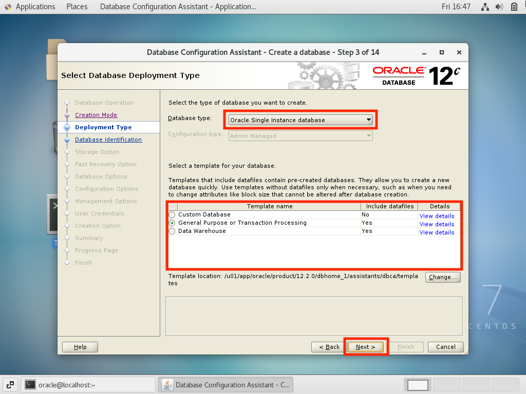Click the clock showing Fri 16:47
Image resolution: width=526 pixels, height=394 pixels.
pos(456,7)
